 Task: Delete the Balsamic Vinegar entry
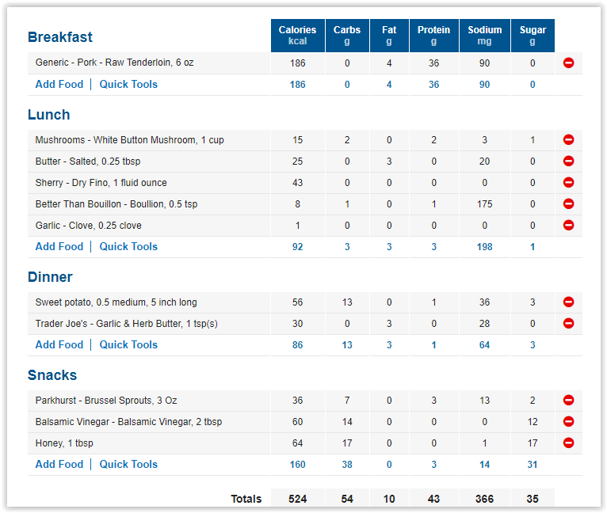tap(568, 421)
